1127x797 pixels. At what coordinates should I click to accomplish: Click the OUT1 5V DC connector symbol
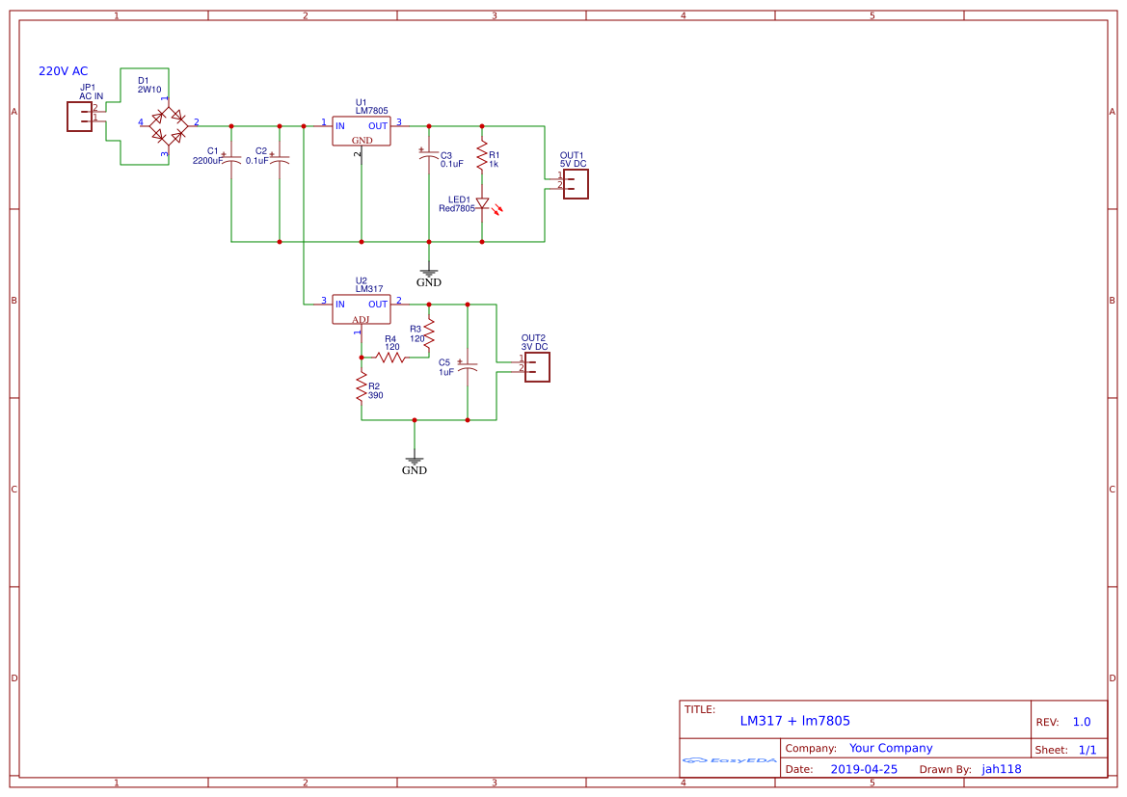click(575, 184)
